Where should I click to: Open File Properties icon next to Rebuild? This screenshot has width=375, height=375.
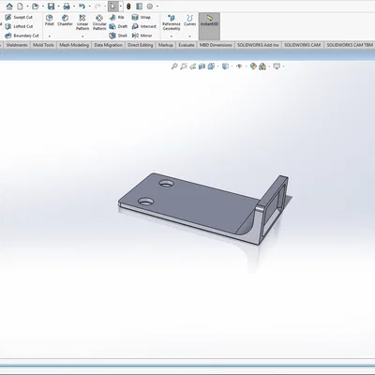[139, 6]
